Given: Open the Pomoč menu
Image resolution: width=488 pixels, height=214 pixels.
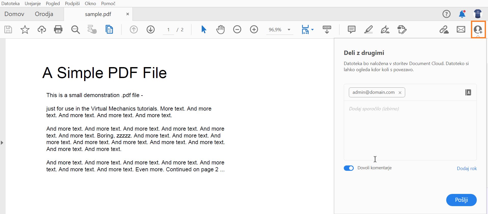Looking at the screenshot, I should [108, 4].
